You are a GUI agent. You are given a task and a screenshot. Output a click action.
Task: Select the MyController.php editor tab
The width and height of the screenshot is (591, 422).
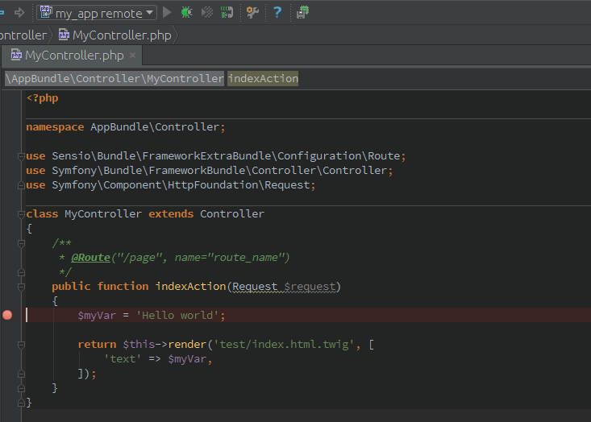click(73, 56)
